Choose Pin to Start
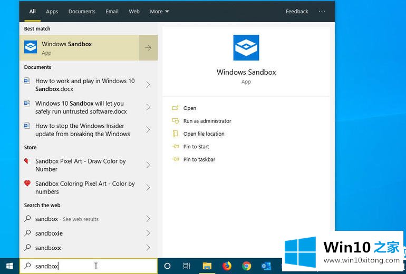406x274 pixels. tap(196, 147)
